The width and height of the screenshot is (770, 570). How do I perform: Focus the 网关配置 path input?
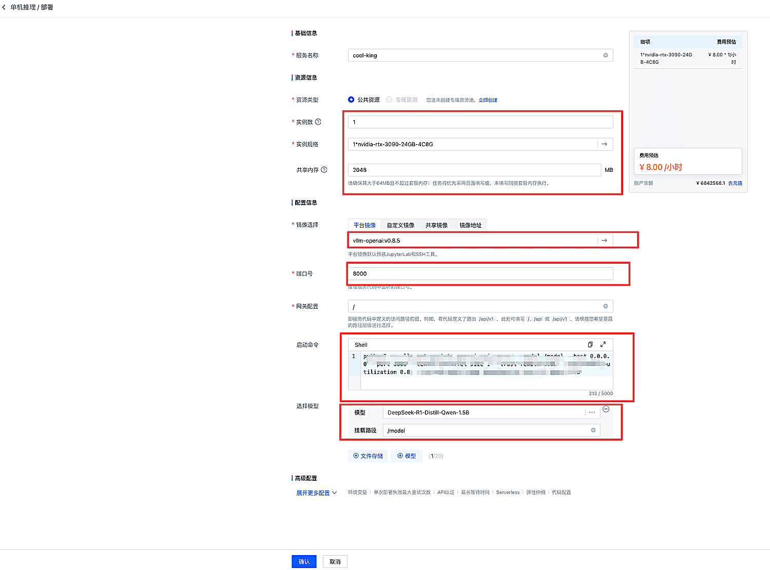click(480, 306)
